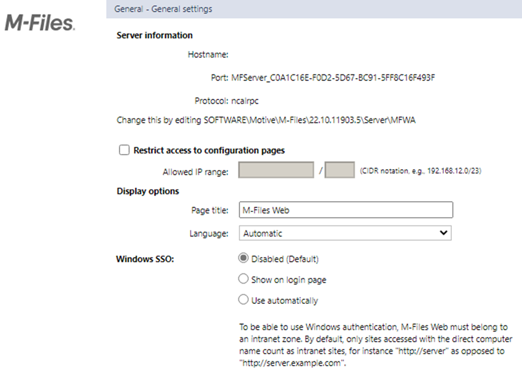Select Use automatically for Windows SSO
Screen dimensions: 522x374
tap(243, 300)
